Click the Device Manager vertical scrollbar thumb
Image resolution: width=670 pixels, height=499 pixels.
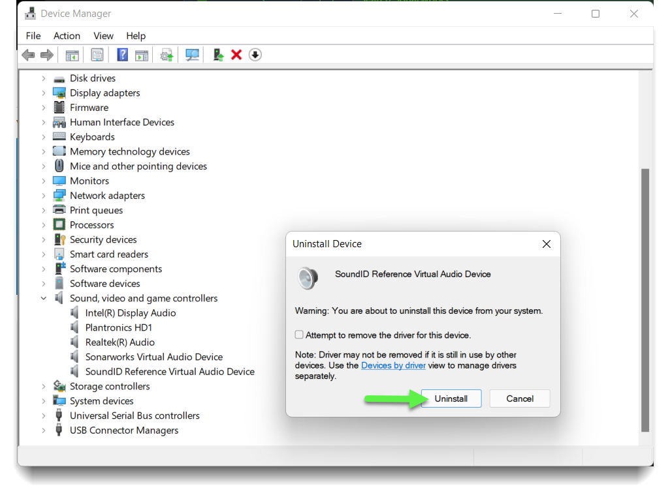click(x=645, y=301)
